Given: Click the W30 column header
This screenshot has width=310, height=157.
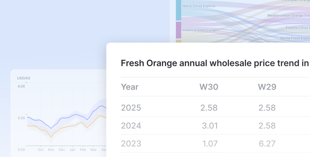Looking at the screenshot, I should click(209, 87).
